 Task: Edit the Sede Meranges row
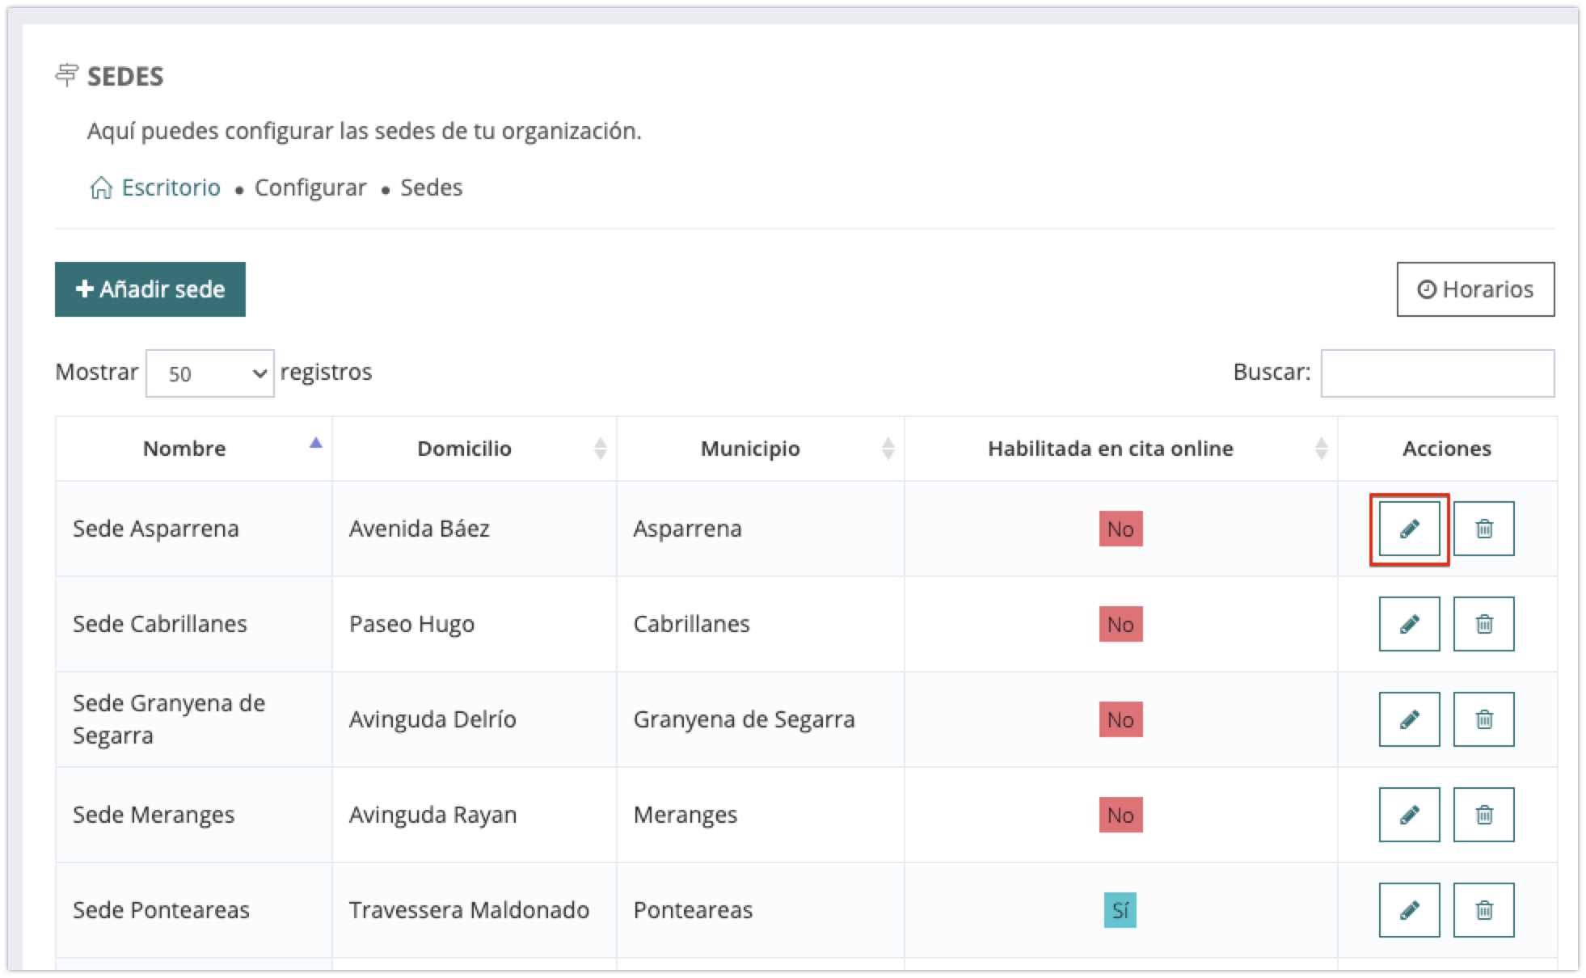click(x=1409, y=815)
